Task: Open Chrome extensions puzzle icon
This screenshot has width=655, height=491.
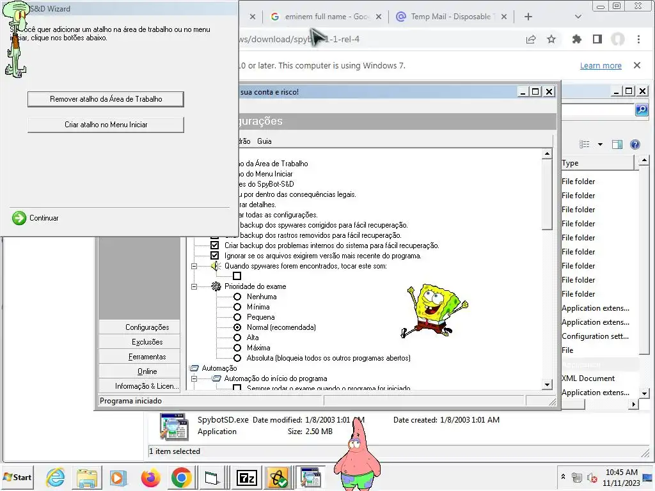Action: coord(577,39)
